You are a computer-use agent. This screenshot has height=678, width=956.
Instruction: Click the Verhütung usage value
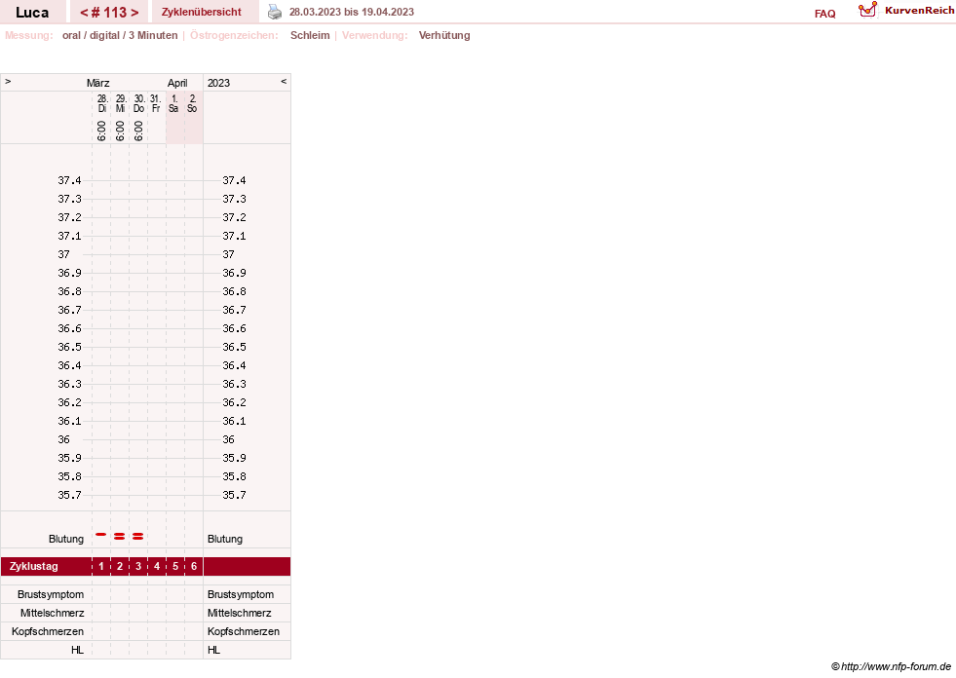pyautogui.click(x=444, y=35)
